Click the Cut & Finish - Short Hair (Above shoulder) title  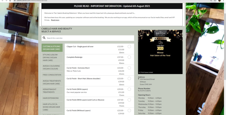(x=83, y=78)
